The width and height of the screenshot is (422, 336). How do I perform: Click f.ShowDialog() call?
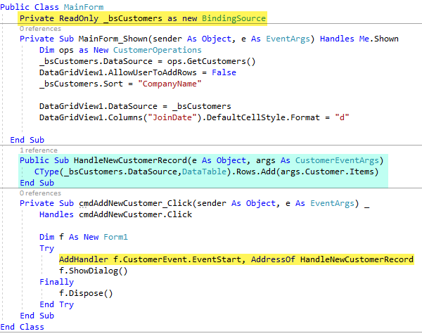[x=94, y=271]
